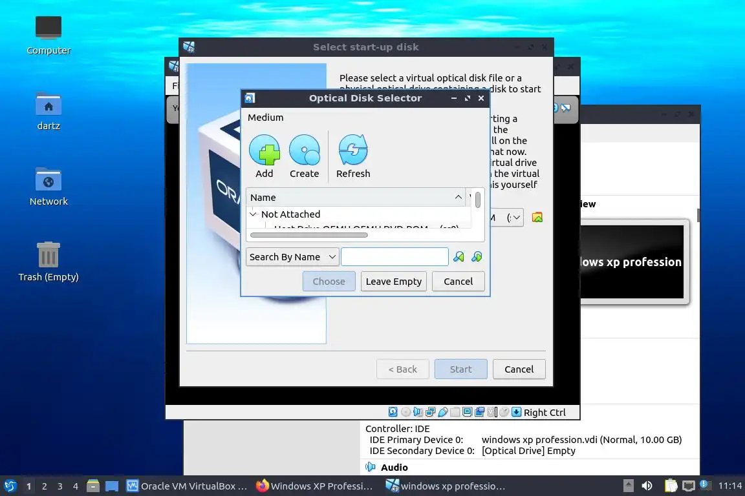Switch to windows xp professio... VM taskbar item

click(x=445, y=486)
